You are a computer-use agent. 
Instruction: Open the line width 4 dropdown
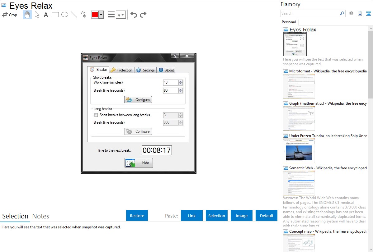point(121,15)
